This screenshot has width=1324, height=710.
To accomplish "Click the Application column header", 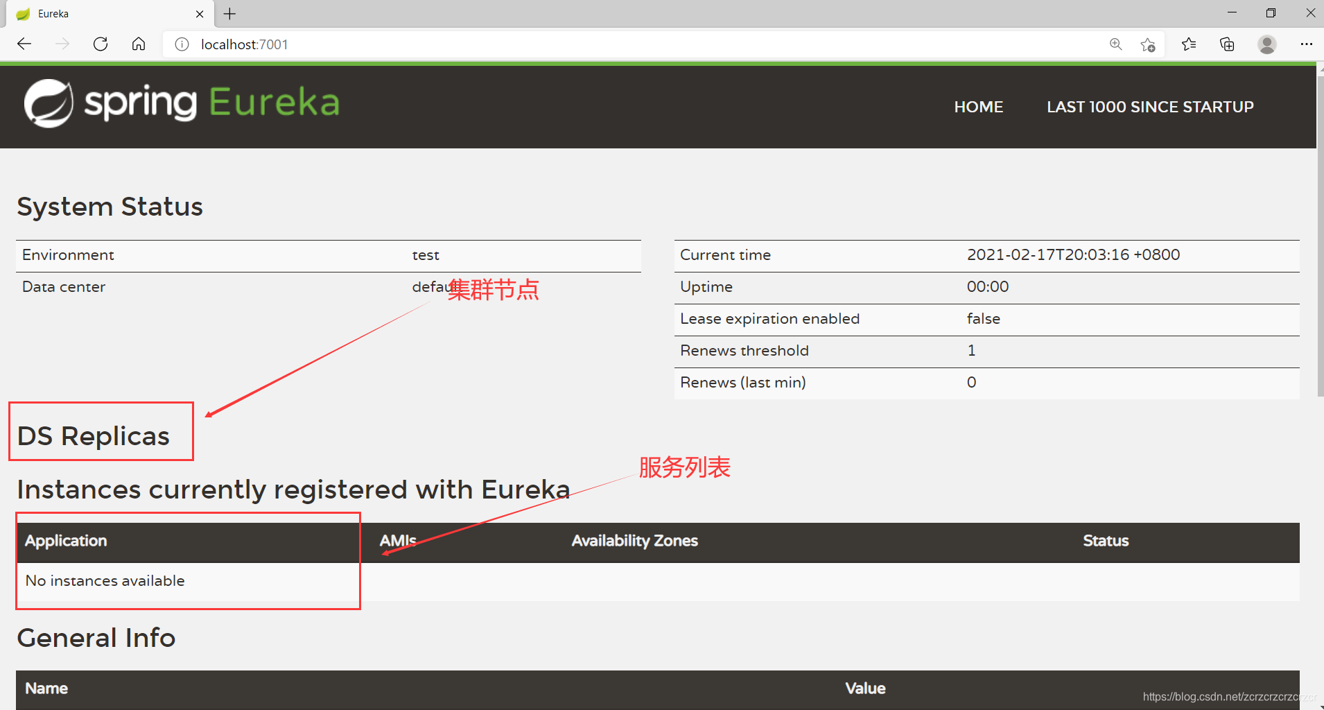I will coord(66,541).
